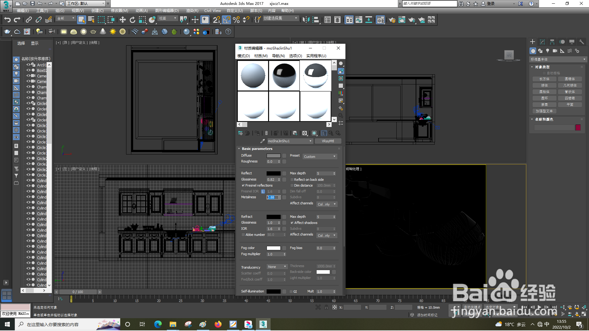The height and width of the screenshot is (331, 589).
Task: Click the 长方体 box primitive button
Action: click(x=544, y=79)
